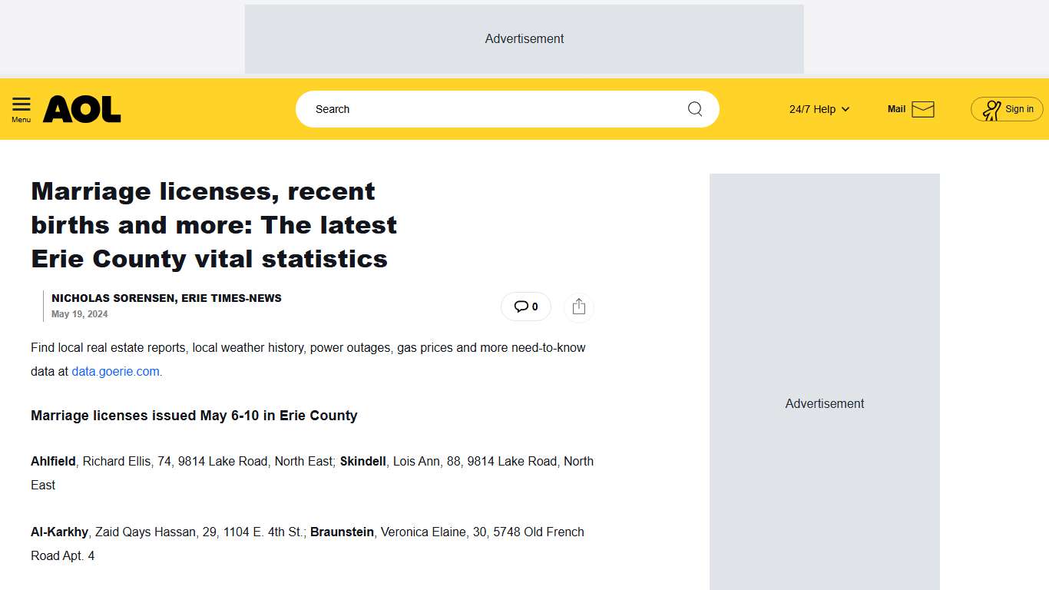Click the bold name Ahlfield
This screenshot has height=590, width=1049.
(53, 462)
